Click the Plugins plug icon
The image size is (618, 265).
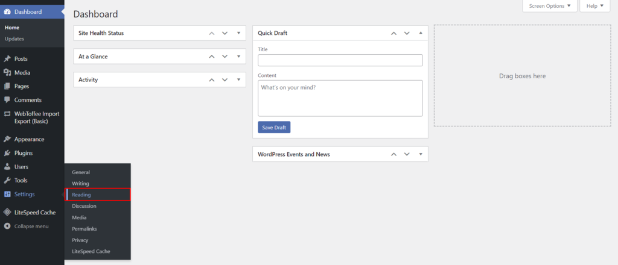[x=7, y=153]
